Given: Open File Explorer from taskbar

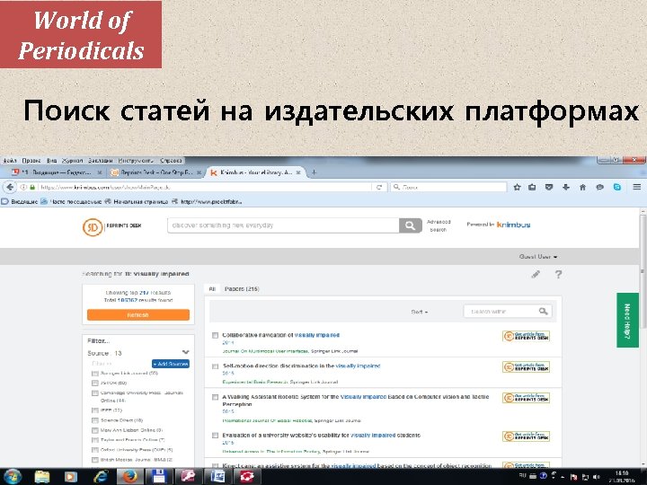Looking at the screenshot, I should point(42,477).
